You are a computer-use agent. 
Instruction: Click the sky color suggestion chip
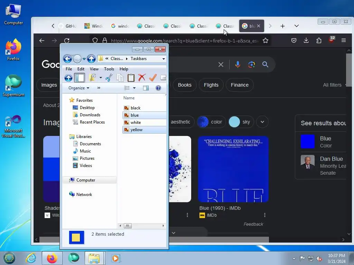click(x=241, y=122)
